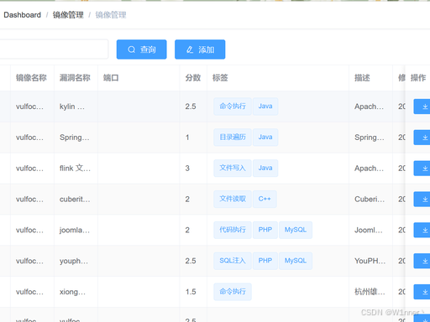Click the Java tag in Spring row

point(265,137)
